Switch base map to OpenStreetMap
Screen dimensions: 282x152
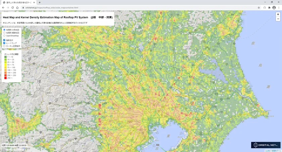(x=4, y=35)
